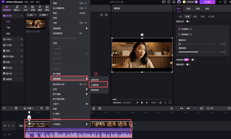Viewport: 231px width, 139px height.
Task: Click the layout window icon in title bar
Action: pyautogui.click(x=164, y=2)
